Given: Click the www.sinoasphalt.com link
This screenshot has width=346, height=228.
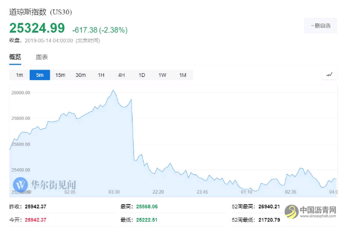Looking at the screenshot, I should (x=318, y=216).
